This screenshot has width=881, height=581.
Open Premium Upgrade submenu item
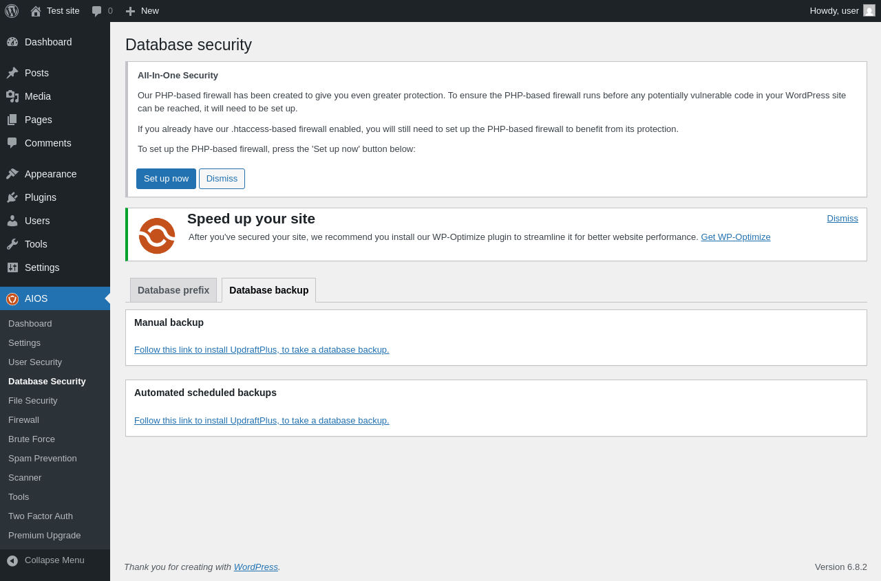tap(45, 535)
